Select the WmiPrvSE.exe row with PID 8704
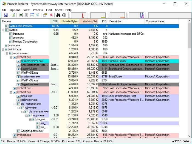 click(90, 80)
